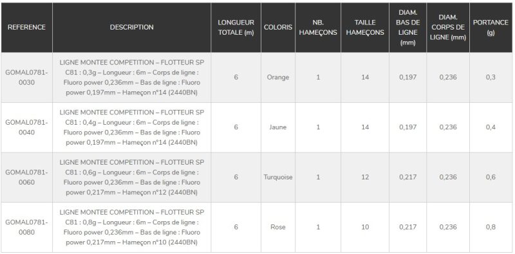Select the DESCRIPTION column header
Screen dimensions: 515x254
(132, 27)
